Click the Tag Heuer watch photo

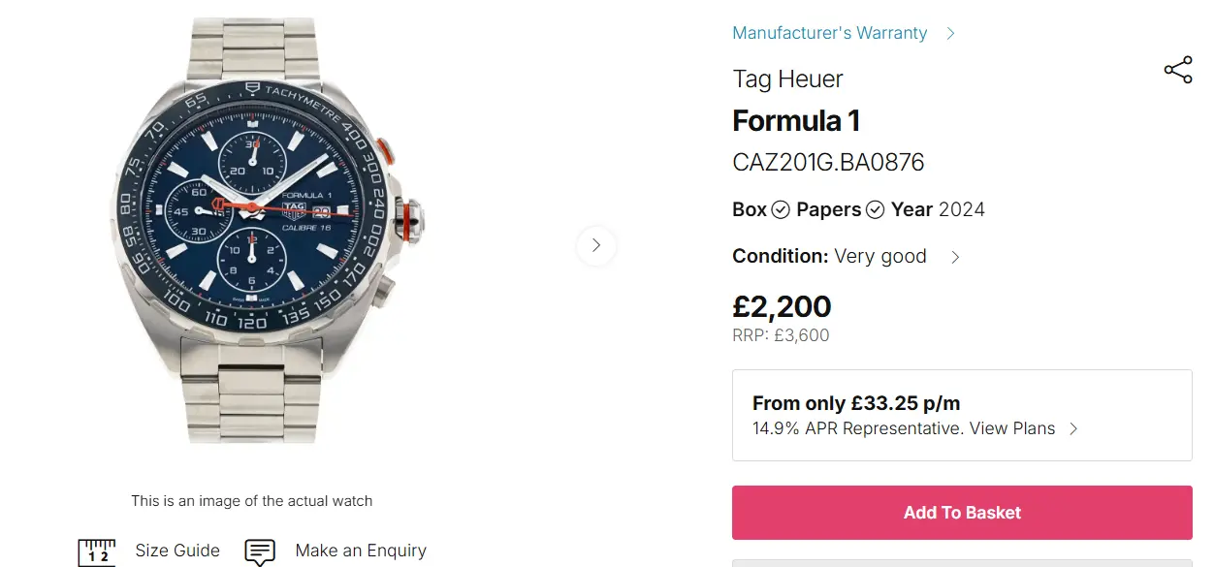[x=265, y=230]
